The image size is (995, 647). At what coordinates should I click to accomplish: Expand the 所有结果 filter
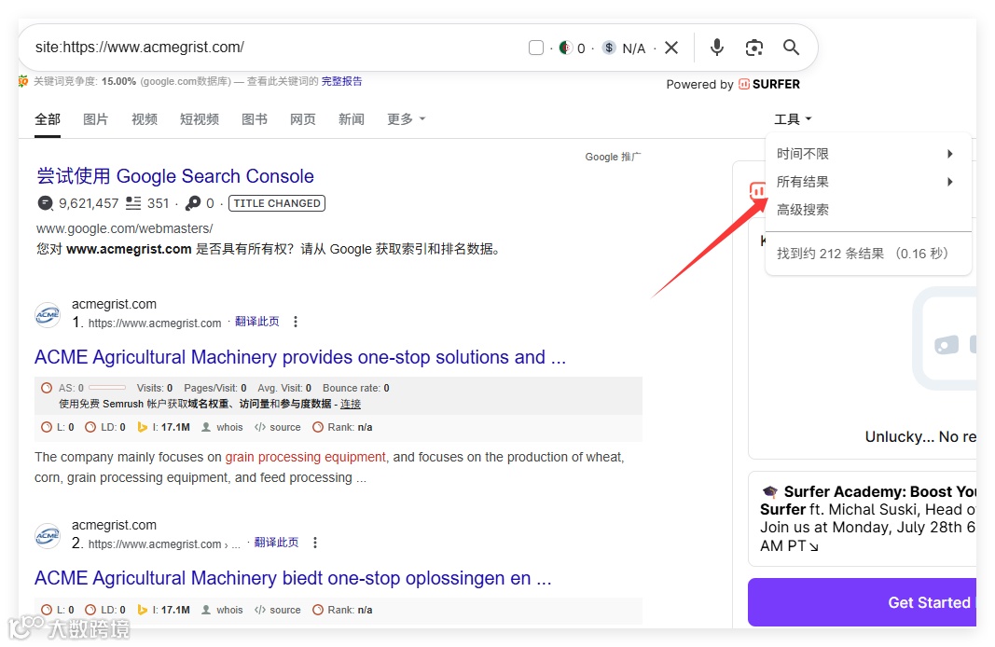[x=868, y=182]
